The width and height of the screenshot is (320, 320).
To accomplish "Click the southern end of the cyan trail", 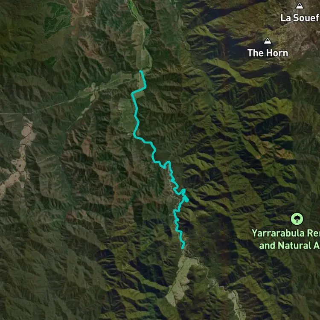I will (x=183, y=248).
